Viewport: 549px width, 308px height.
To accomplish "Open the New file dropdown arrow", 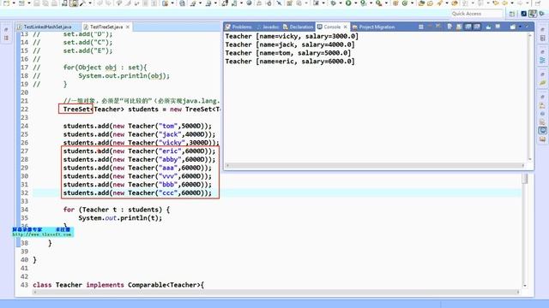I will click(x=14, y=3).
